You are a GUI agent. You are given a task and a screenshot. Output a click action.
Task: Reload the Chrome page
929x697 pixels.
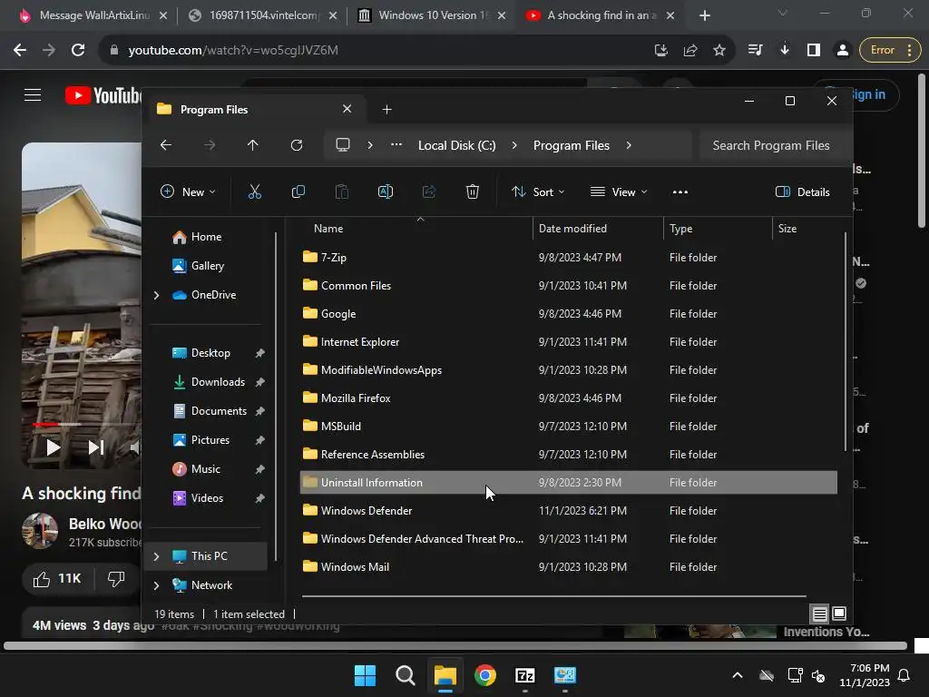point(78,51)
